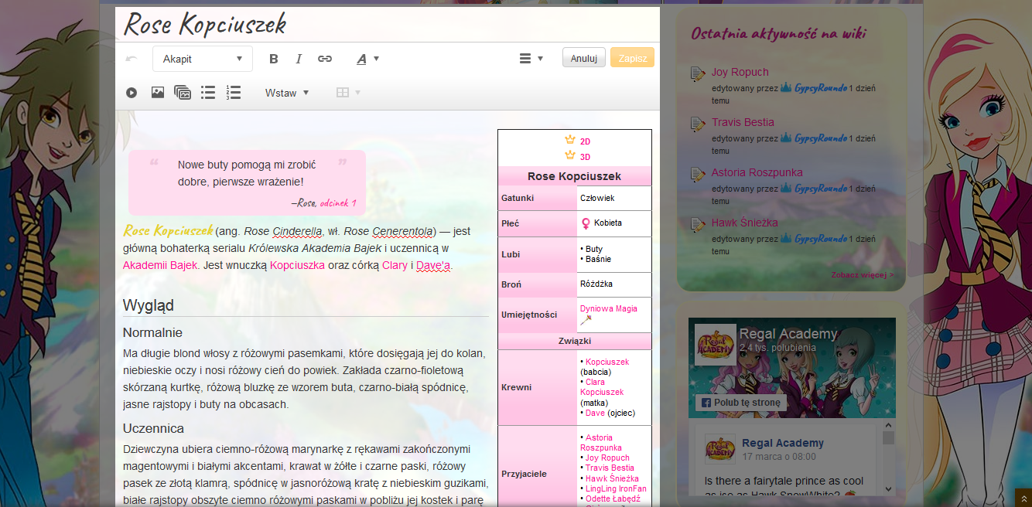The image size is (1032, 507).
Task: Open the editor's hamburger options menu
Action: 531,59
